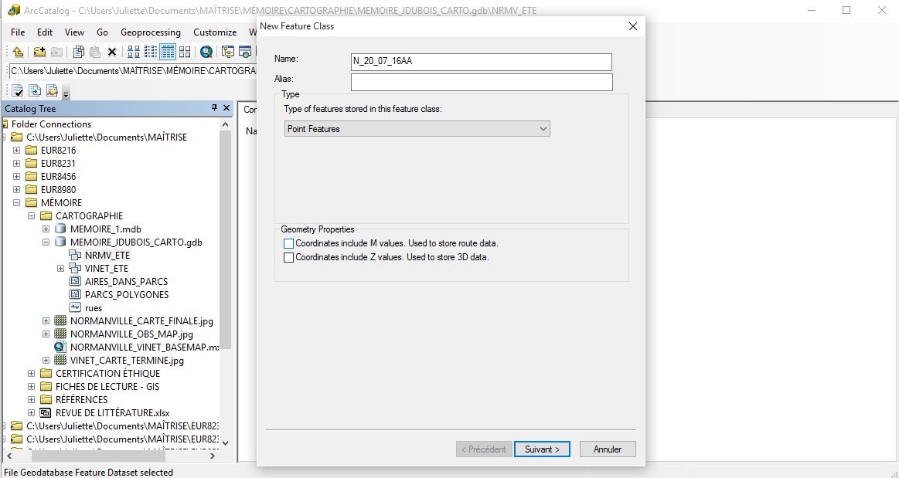The image size is (899, 478).
Task: Open the Go menu
Action: (x=102, y=32)
